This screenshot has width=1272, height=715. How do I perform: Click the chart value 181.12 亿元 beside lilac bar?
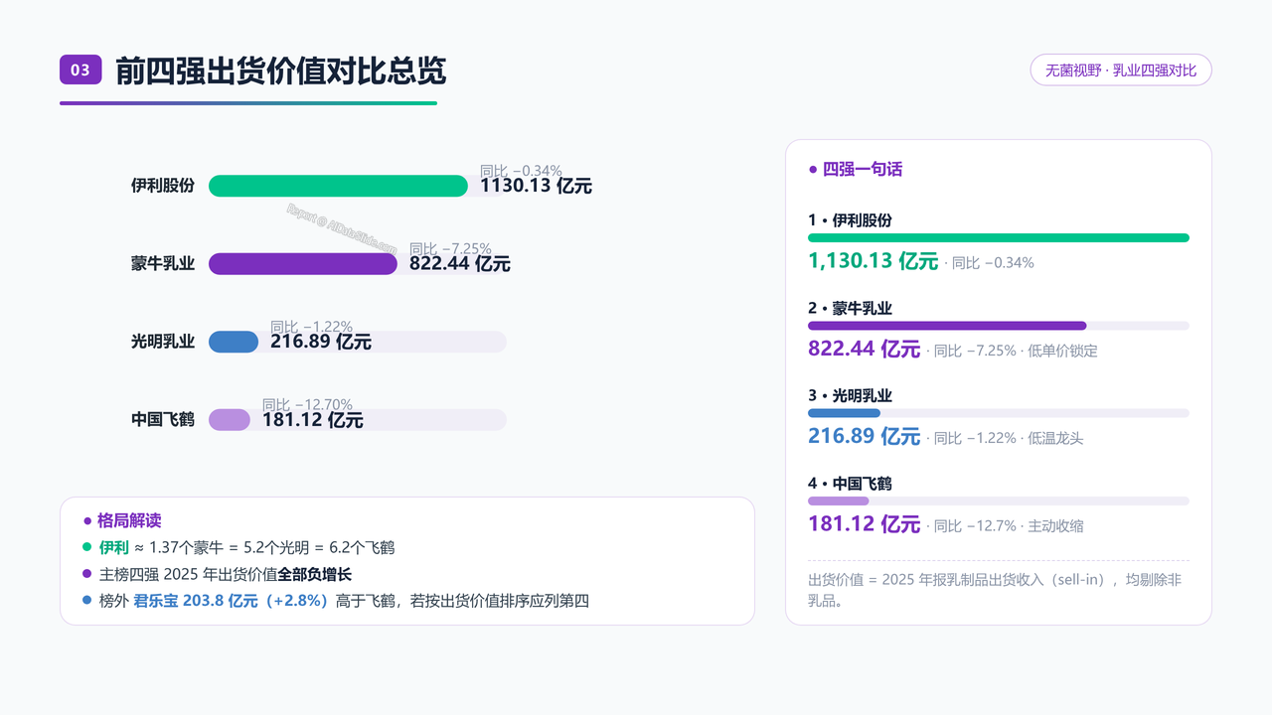coord(313,420)
